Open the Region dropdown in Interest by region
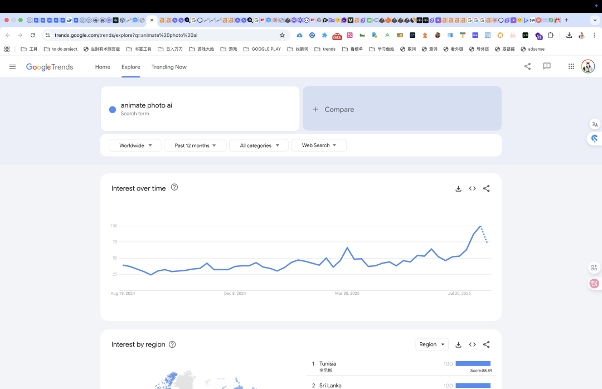 coord(432,344)
